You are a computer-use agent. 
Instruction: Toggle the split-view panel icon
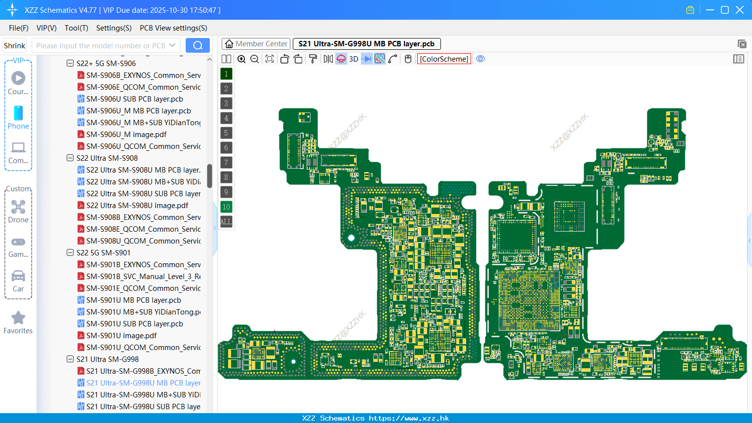click(226, 59)
